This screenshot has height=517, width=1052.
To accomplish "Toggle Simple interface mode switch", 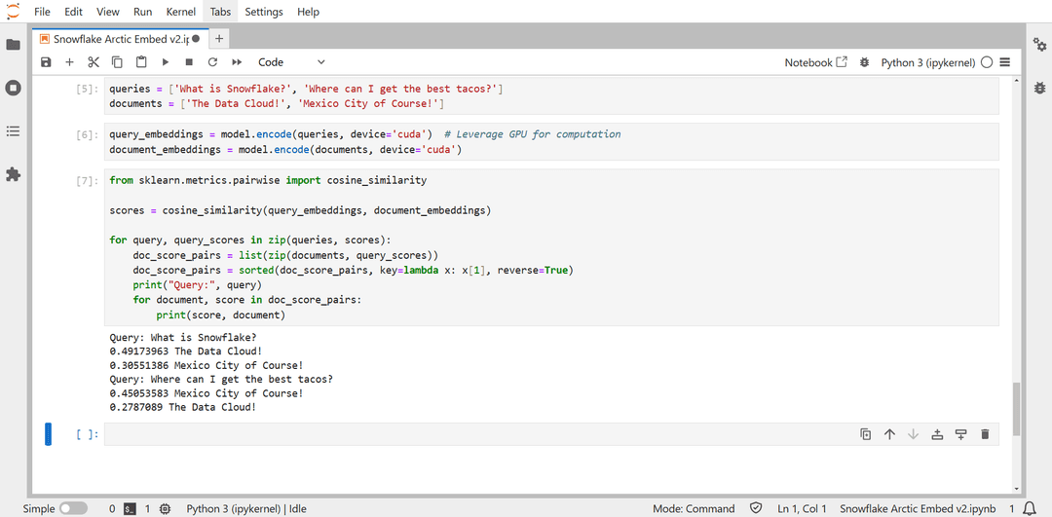I will click(x=73, y=509).
